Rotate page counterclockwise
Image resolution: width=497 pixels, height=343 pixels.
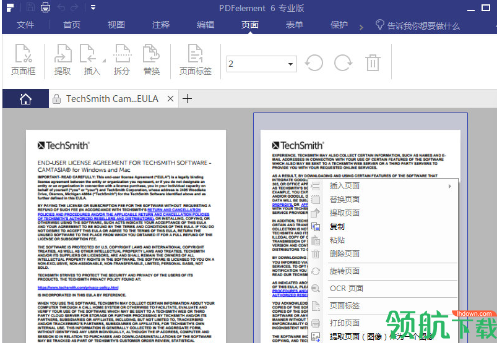(314, 62)
